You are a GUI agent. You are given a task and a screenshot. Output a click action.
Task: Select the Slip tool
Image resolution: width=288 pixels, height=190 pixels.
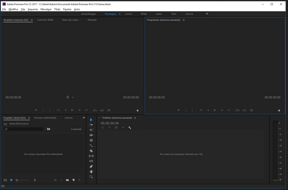coord(91,156)
